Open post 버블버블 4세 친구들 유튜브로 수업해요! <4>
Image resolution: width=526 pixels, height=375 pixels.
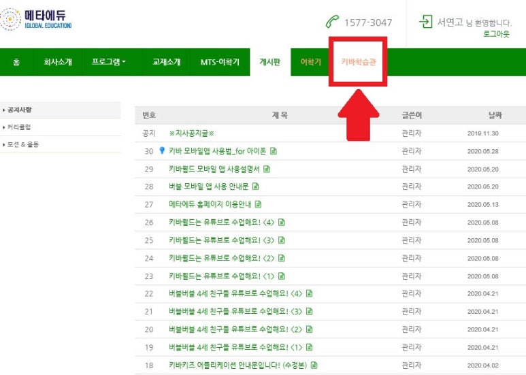click(x=236, y=293)
